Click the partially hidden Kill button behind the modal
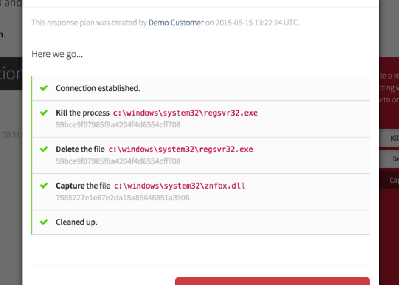The height and width of the screenshot is (285, 399). [x=394, y=138]
